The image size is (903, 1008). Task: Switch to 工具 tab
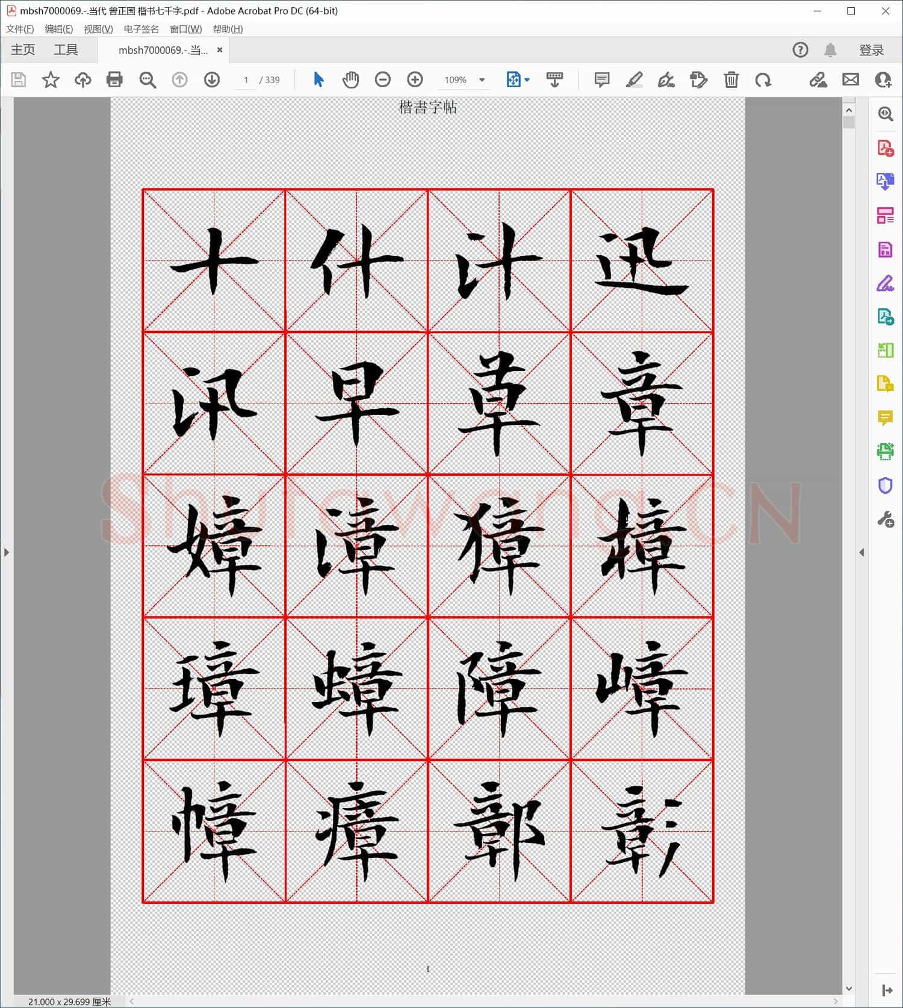click(66, 50)
